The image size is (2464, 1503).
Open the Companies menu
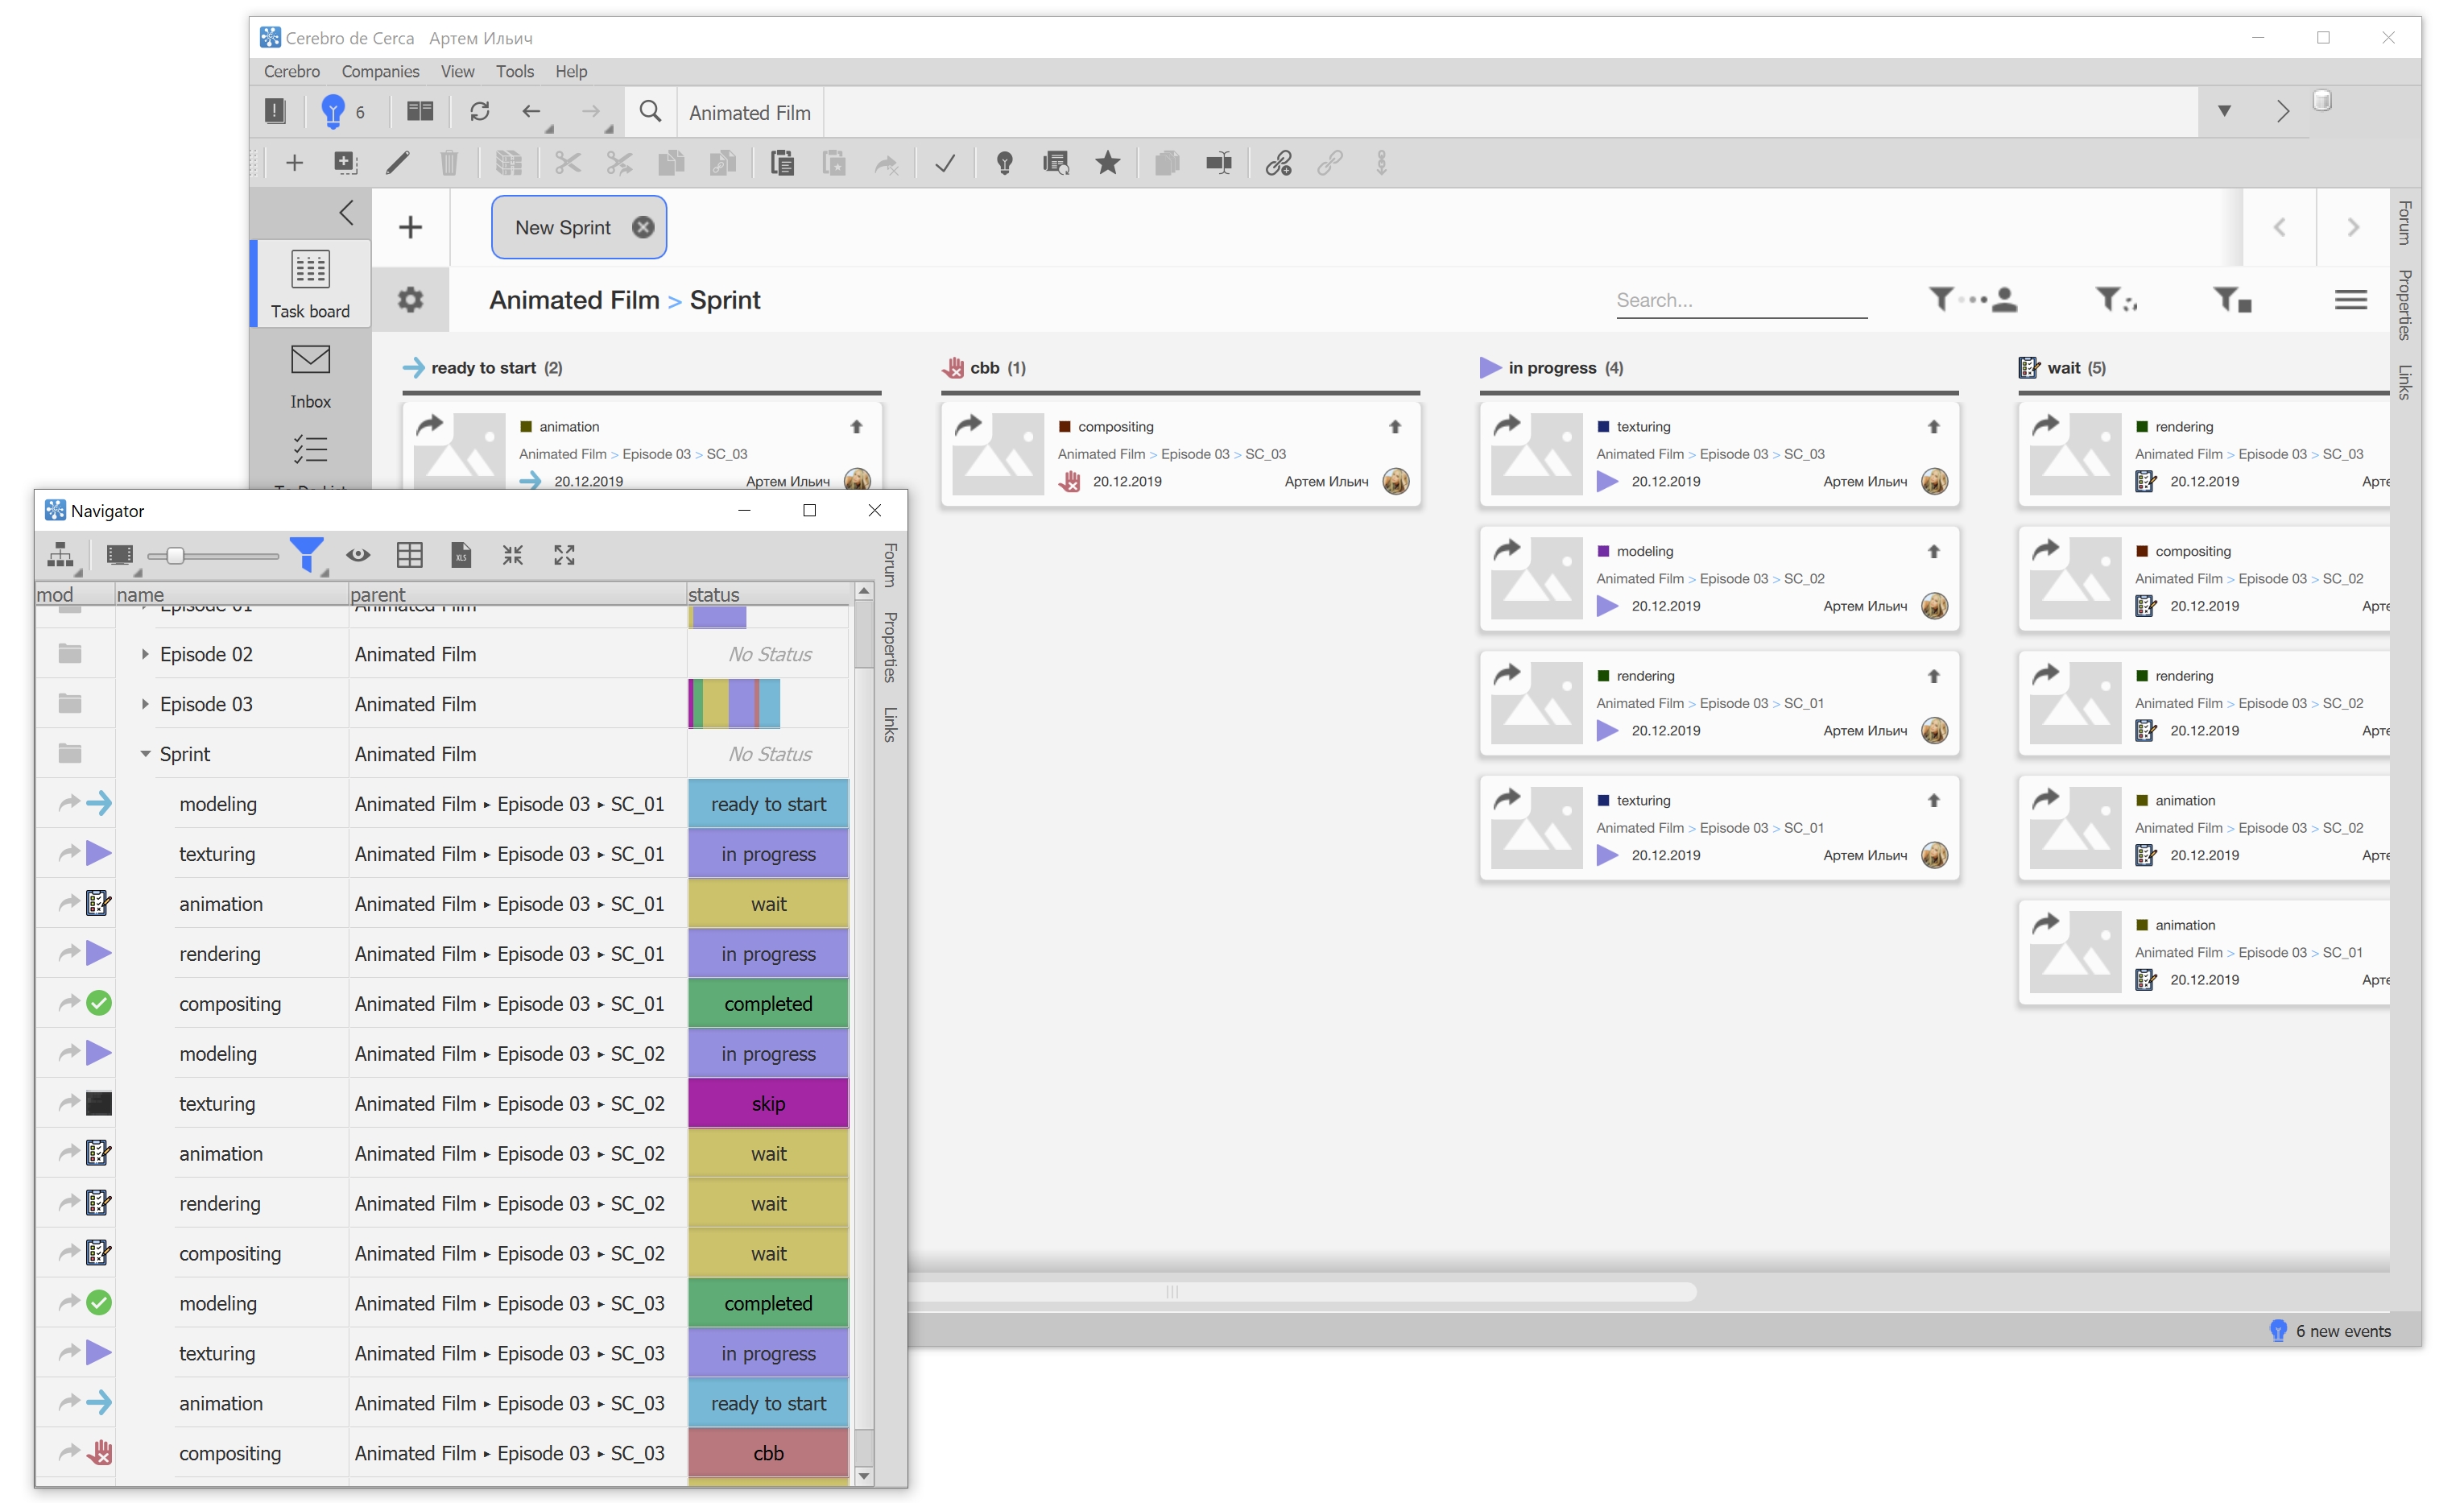point(380,71)
